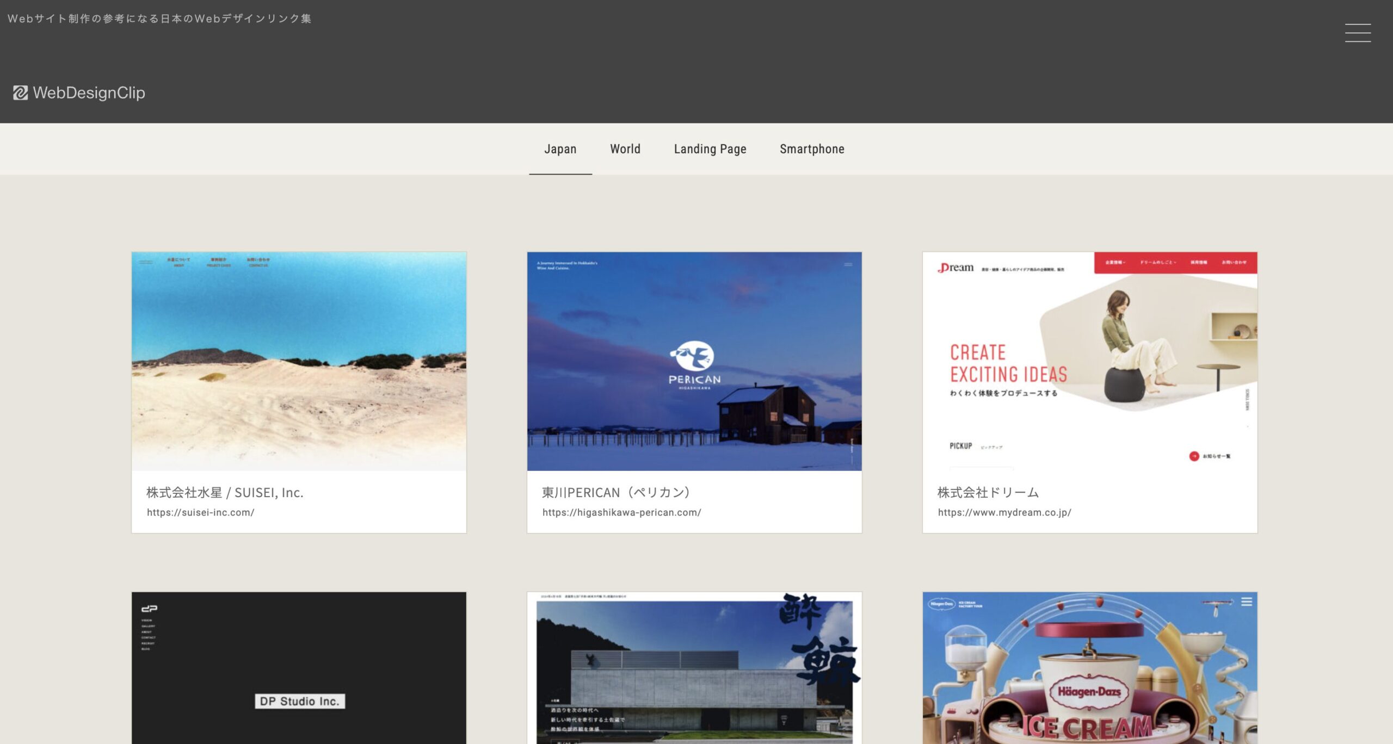Click the higashikawa-perican.com URL link

(x=621, y=512)
